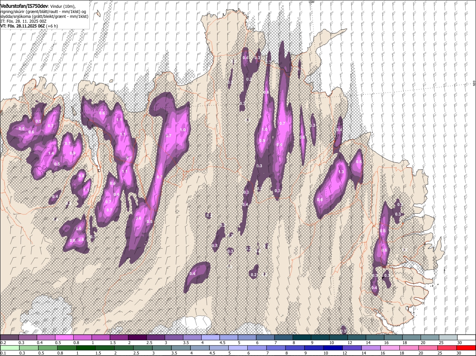Click the top legend swatch between 5 and 6
This screenshot has height=356, width=476.
coord(247,337)
